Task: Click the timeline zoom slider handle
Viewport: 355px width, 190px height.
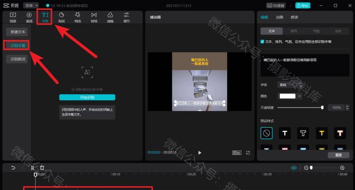Action: click(x=311, y=168)
